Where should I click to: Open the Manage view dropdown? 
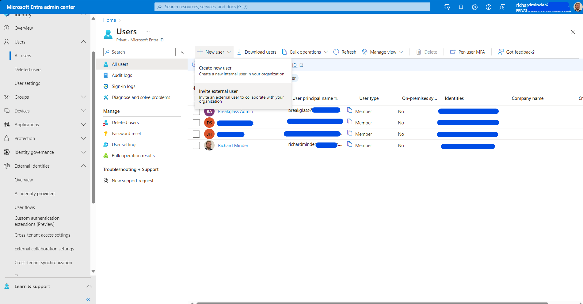pyautogui.click(x=383, y=52)
